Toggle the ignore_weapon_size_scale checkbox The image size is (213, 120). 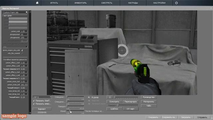(x=22, y=50)
